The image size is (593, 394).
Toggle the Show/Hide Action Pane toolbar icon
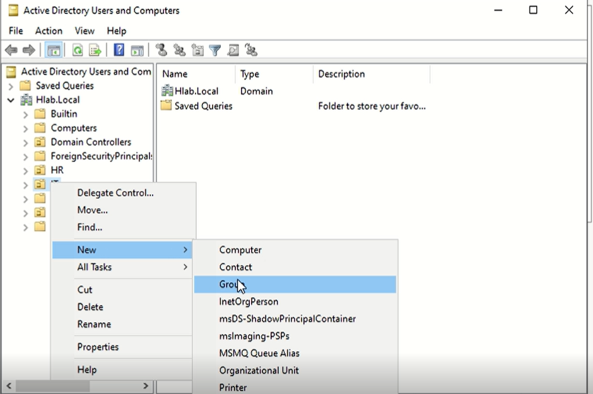[137, 50]
